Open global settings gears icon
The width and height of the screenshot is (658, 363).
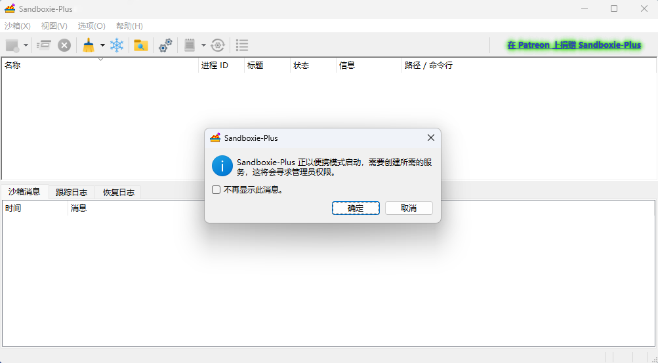[x=166, y=45]
